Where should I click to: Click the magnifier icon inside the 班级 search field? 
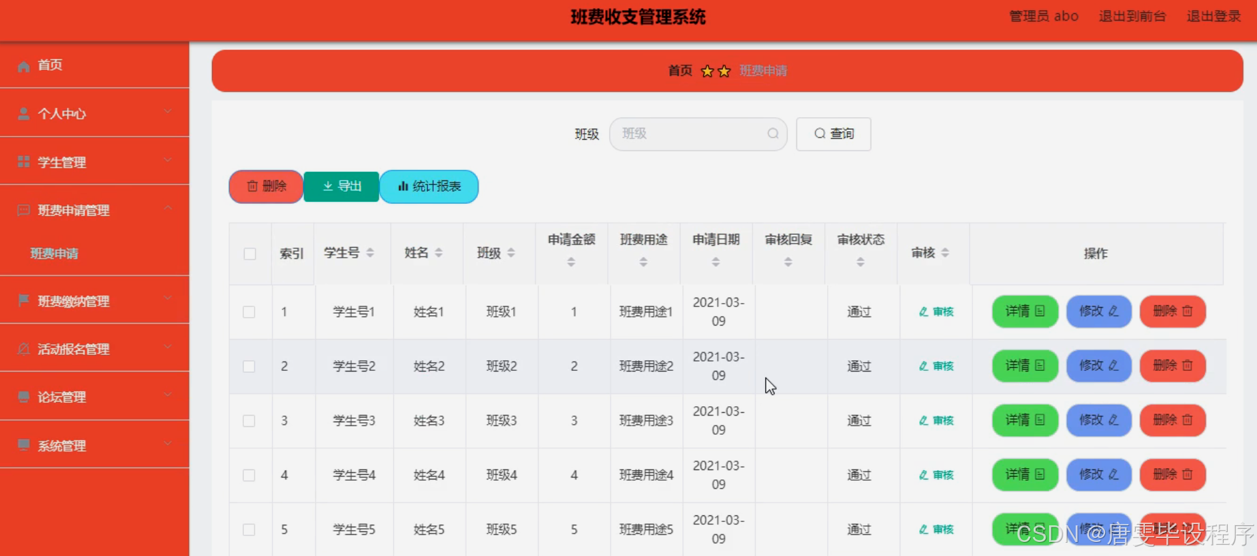pos(772,134)
